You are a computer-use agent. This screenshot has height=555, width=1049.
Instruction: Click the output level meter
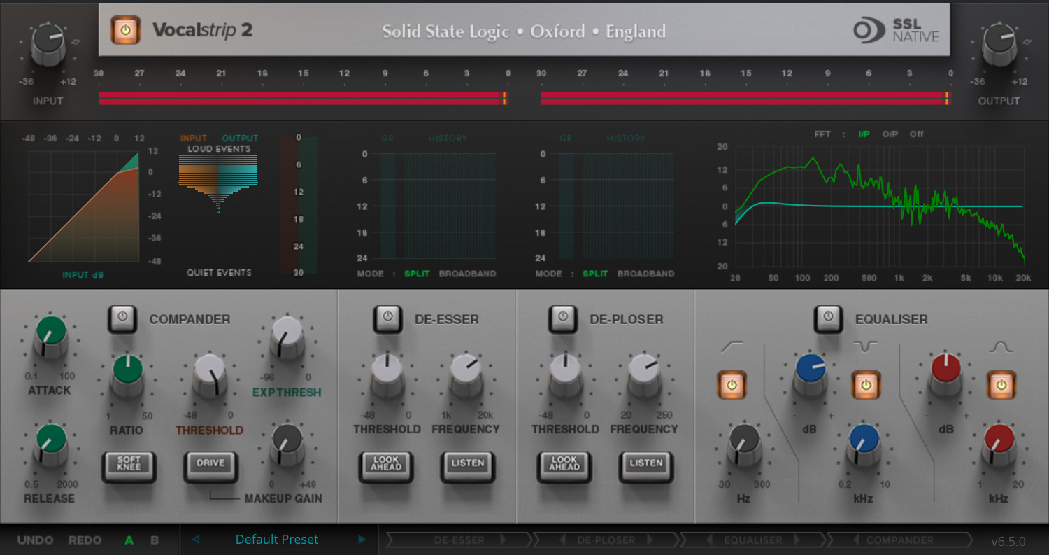pyautogui.click(x=745, y=98)
